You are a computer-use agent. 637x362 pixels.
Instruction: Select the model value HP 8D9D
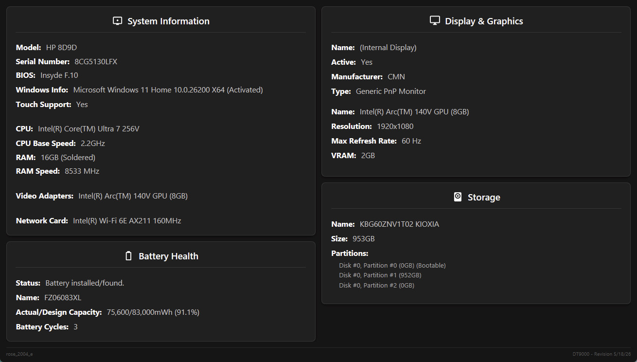[x=61, y=48]
